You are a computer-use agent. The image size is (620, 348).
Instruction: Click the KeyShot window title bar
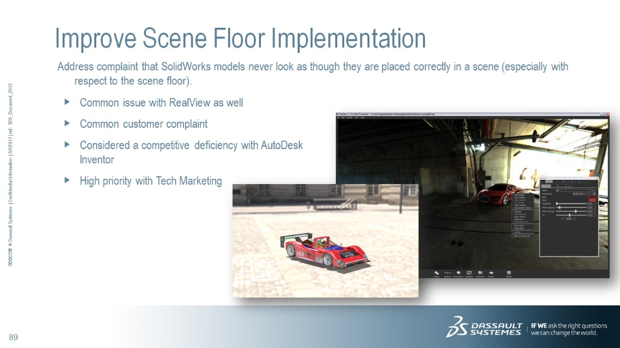473,114
